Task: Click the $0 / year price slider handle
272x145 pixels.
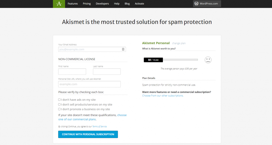Action: (153, 60)
